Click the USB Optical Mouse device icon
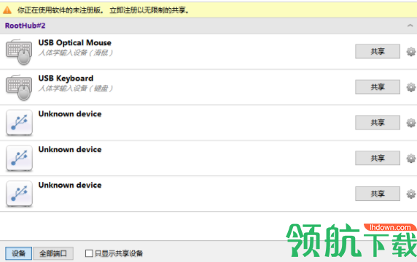This screenshot has width=417, height=262. tap(19, 52)
